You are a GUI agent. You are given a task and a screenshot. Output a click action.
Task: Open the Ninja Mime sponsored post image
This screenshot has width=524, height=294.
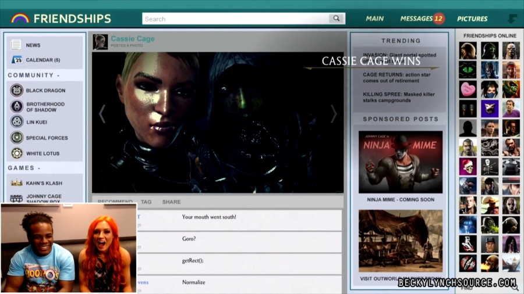click(x=401, y=162)
